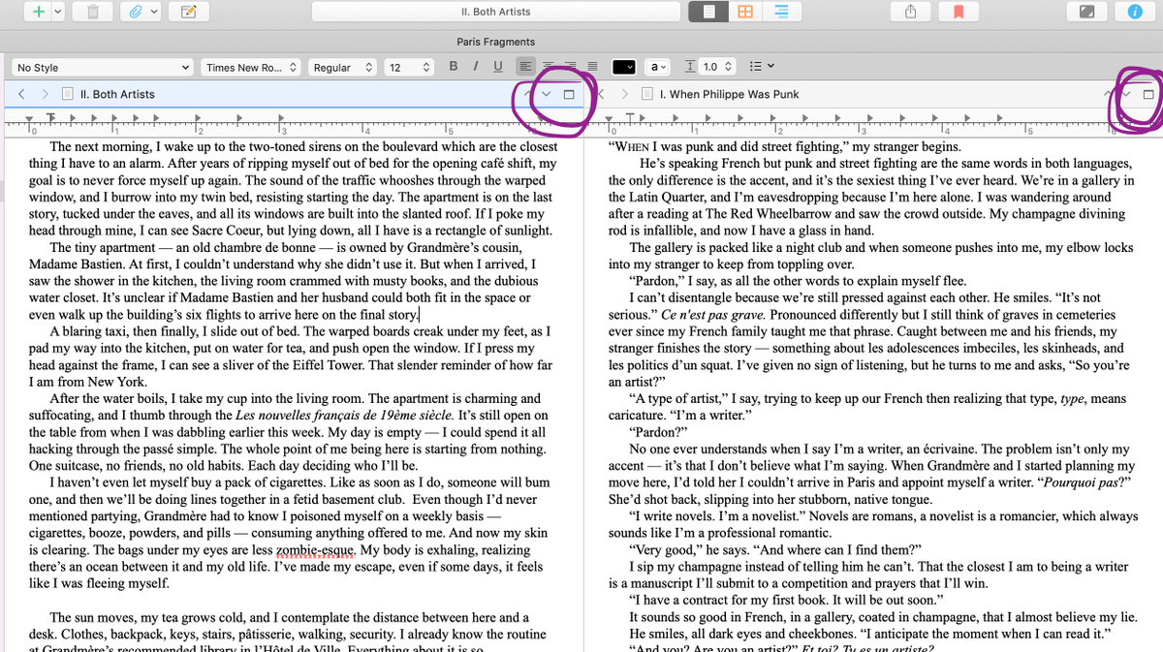This screenshot has width=1163, height=652.
Task: Open the text color swatch
Action: click(624, 66)
